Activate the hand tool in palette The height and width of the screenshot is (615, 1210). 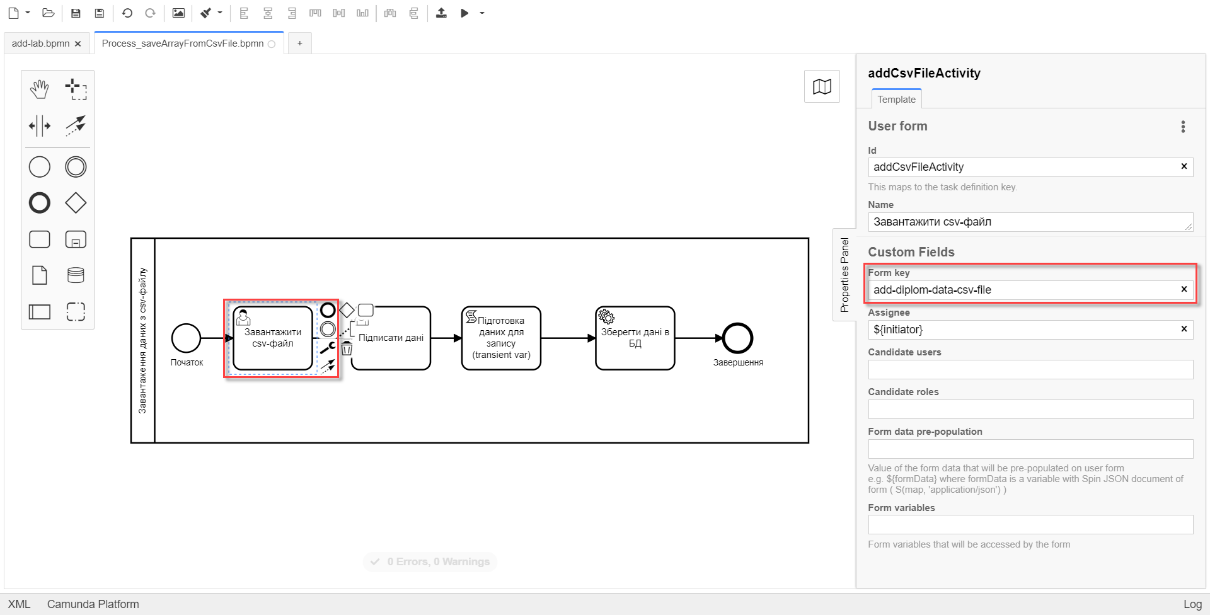point(39,89)
